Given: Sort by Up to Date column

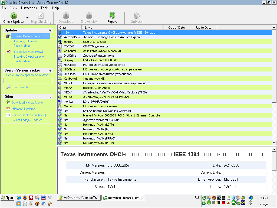Looking at the screenshot, I should (x=203, y=27).
